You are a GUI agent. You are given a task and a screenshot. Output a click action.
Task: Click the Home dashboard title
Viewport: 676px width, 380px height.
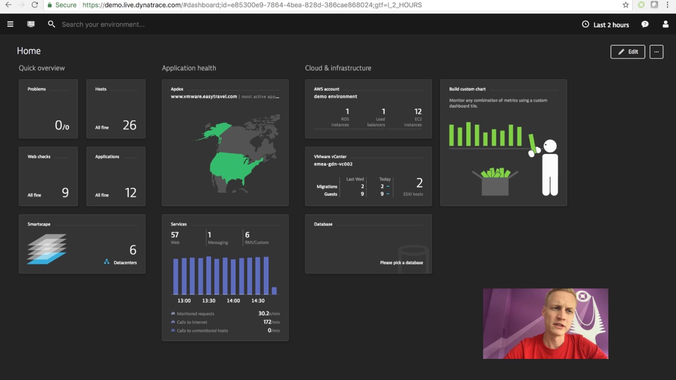[29, 51]
